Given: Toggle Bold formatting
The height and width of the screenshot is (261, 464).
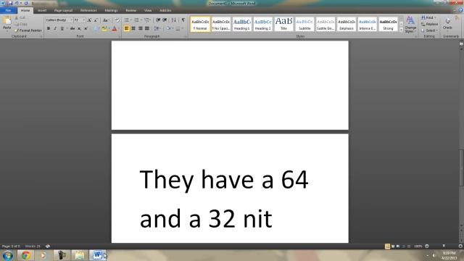Looking at the screenshot, I should 49,28.
